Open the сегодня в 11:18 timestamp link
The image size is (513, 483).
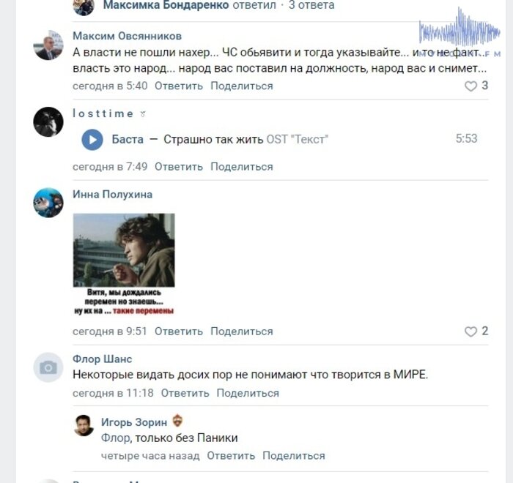[113, 393]
